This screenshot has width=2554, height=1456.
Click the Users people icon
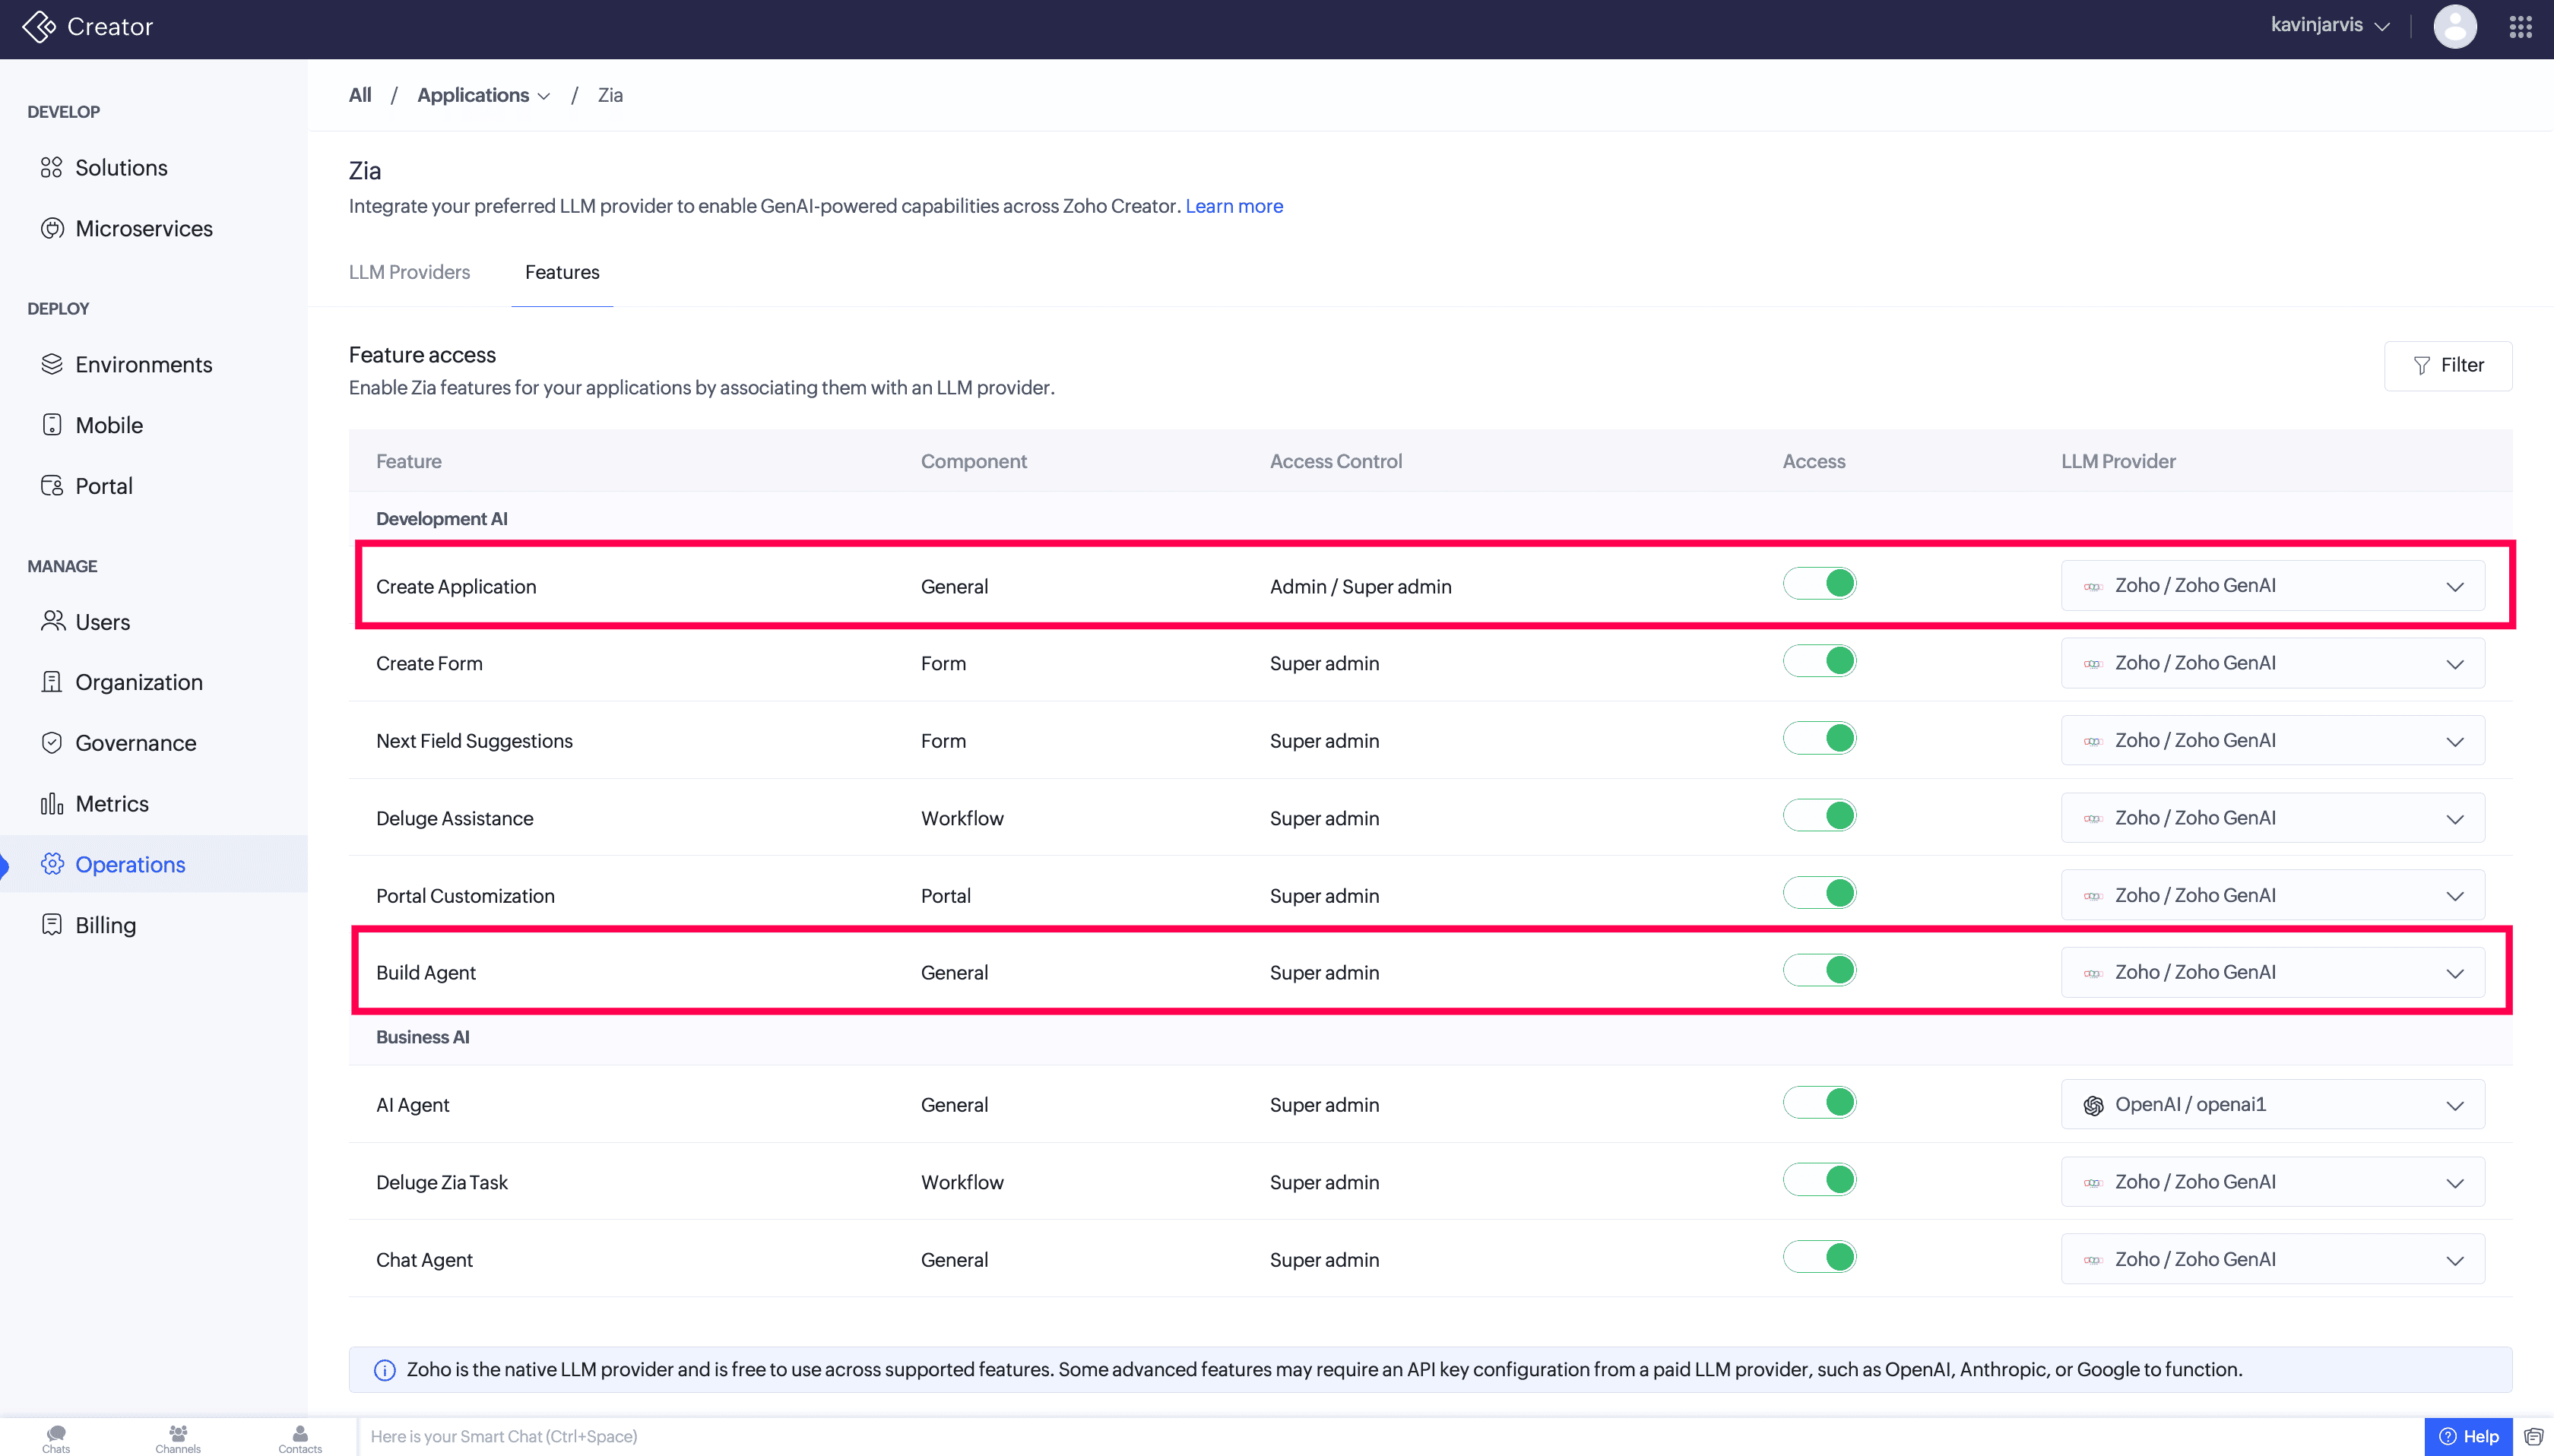[x=52, y=621]
